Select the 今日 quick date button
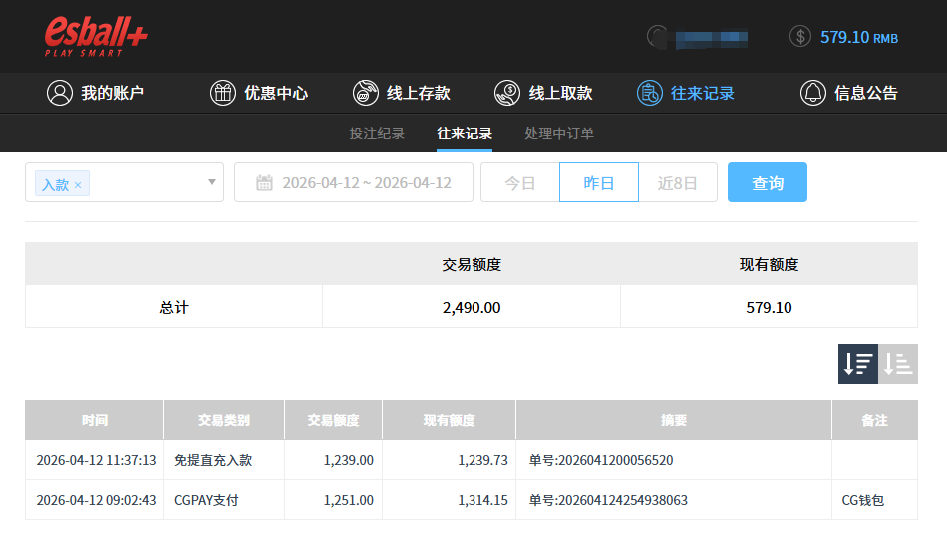 [x=520, y=183]
